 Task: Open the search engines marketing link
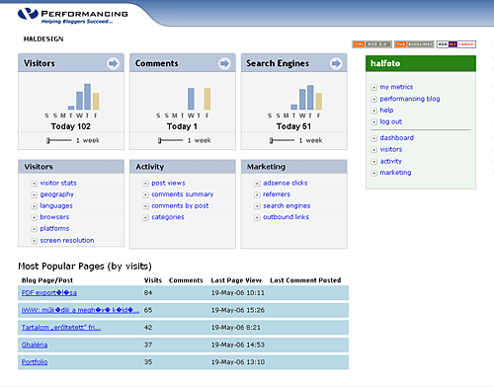[287, 206]
